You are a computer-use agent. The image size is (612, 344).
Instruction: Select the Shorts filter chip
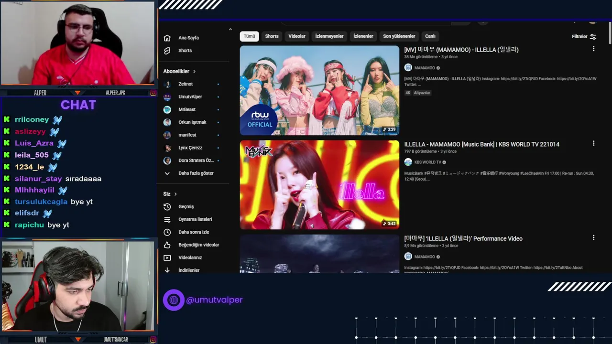pos(272,36)
